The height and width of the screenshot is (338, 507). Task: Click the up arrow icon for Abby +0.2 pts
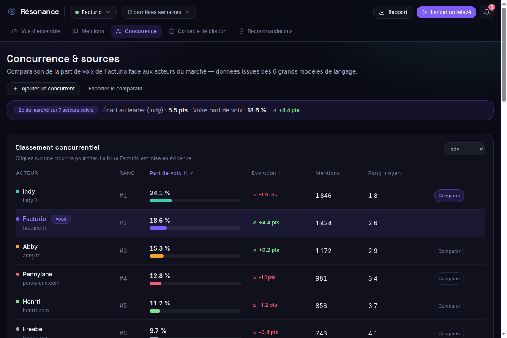(254, 250)
